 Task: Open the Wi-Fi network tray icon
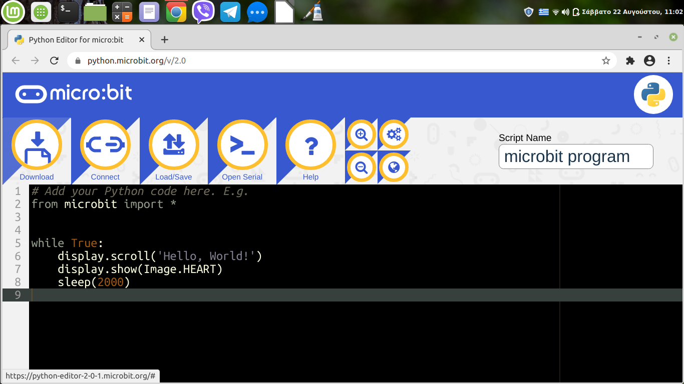pos(556,11)
